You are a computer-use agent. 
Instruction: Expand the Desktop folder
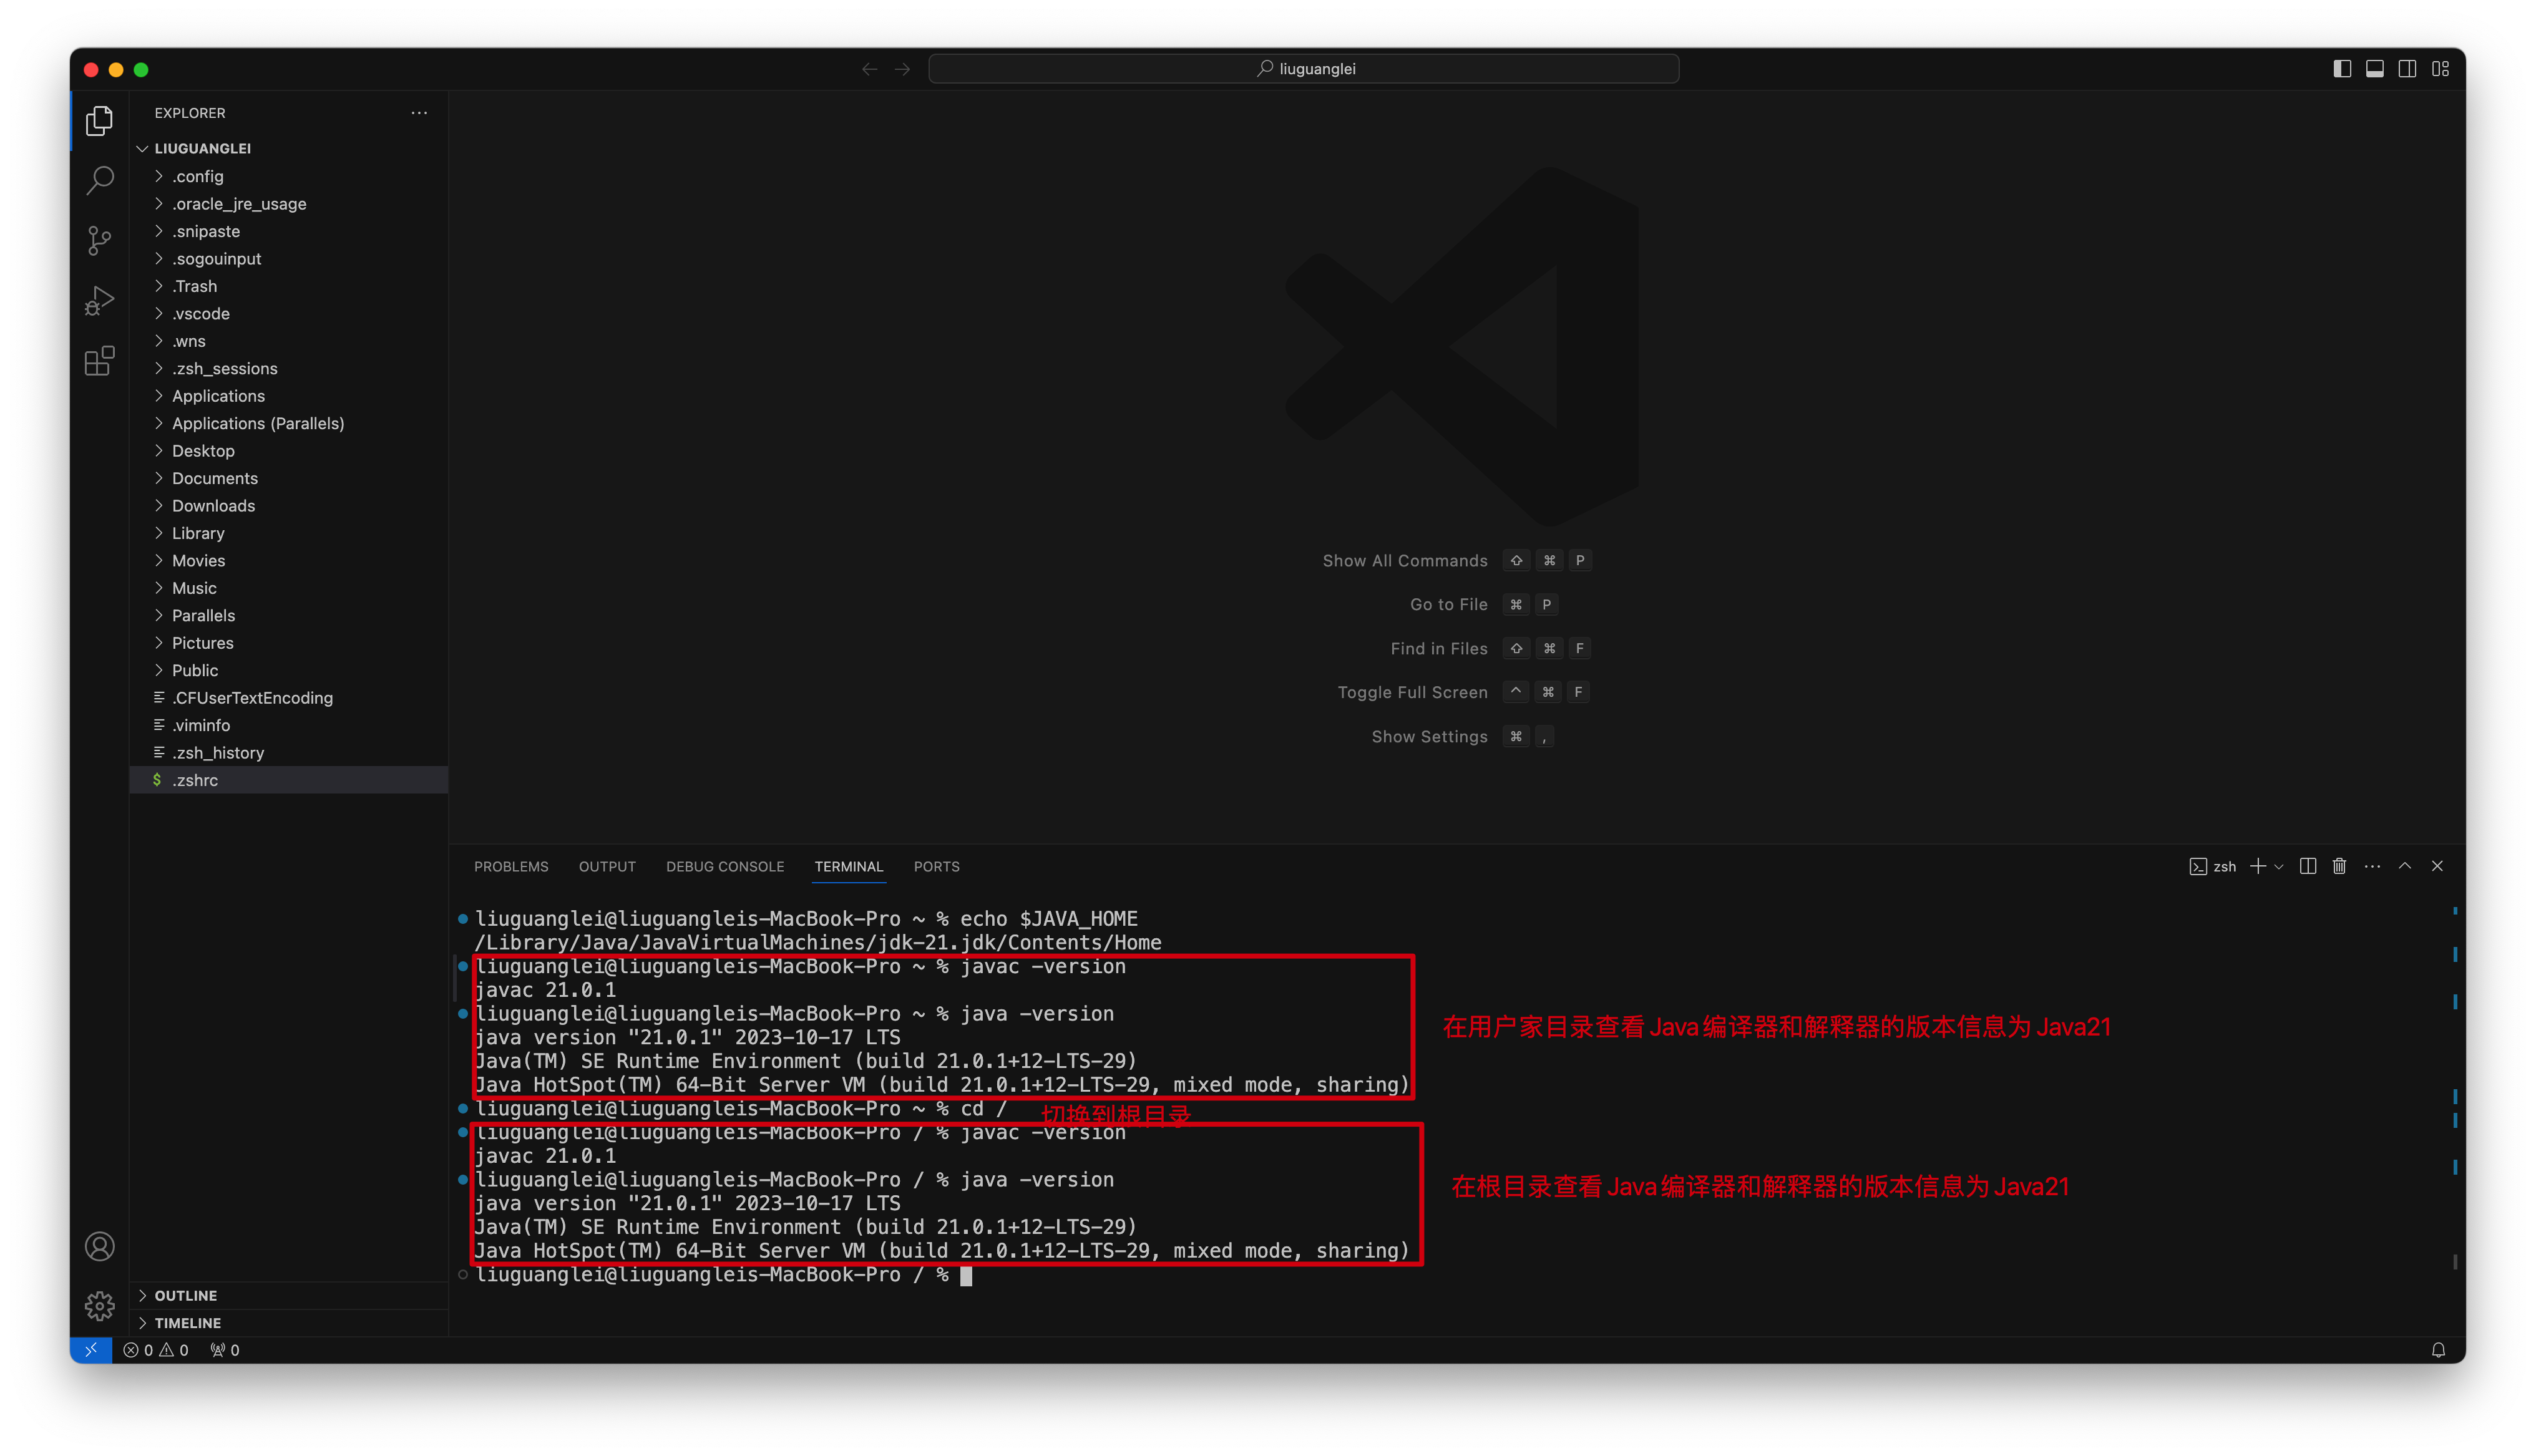tap(289, 450)
